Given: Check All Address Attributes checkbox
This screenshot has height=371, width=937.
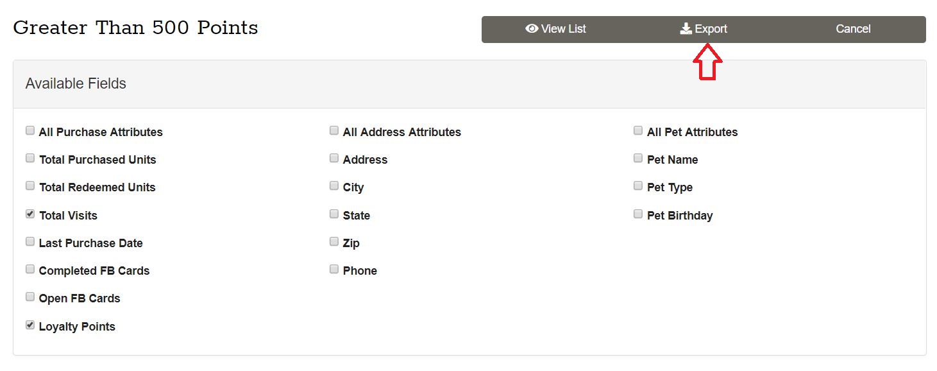Looking at the screenshot, I should click(334, 131).
